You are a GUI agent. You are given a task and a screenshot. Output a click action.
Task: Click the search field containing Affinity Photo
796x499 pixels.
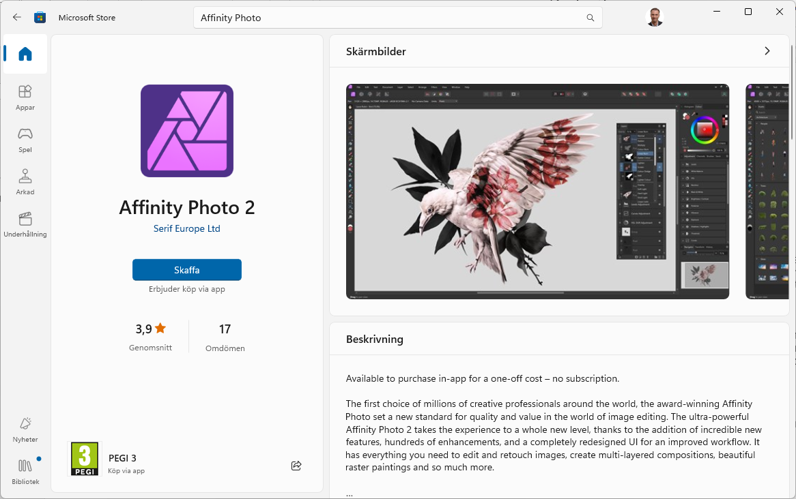389,18
